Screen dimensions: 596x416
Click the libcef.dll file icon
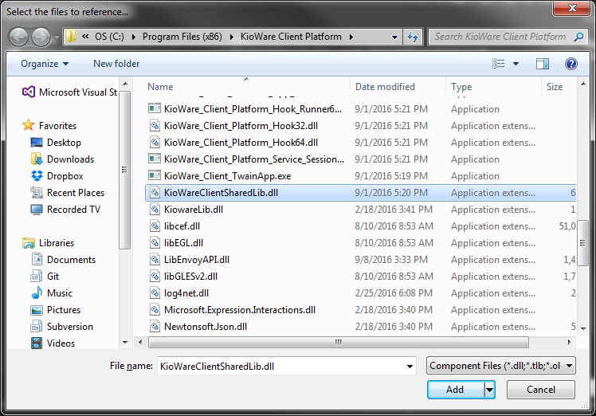pos(155,226)
